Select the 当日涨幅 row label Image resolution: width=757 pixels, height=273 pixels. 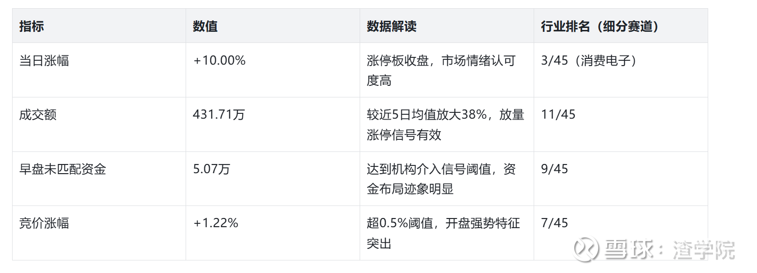[x=44, y=61]
